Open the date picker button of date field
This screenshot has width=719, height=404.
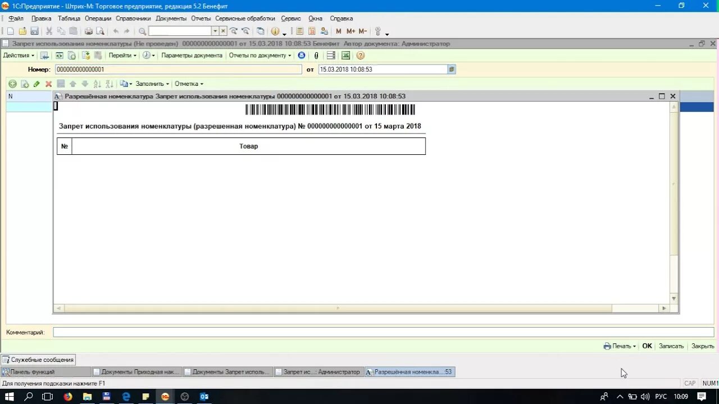[x=452, y=70]
